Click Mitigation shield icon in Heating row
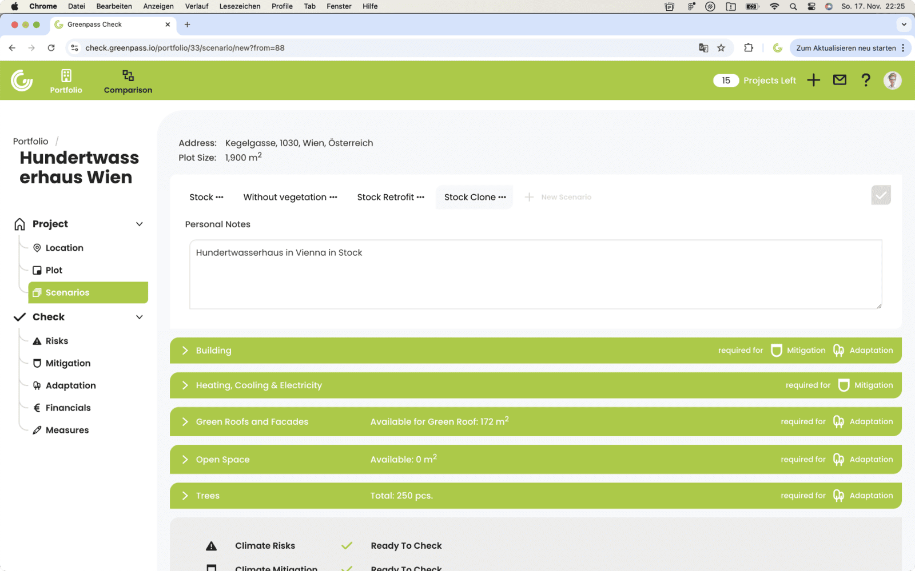 point(844,385)
